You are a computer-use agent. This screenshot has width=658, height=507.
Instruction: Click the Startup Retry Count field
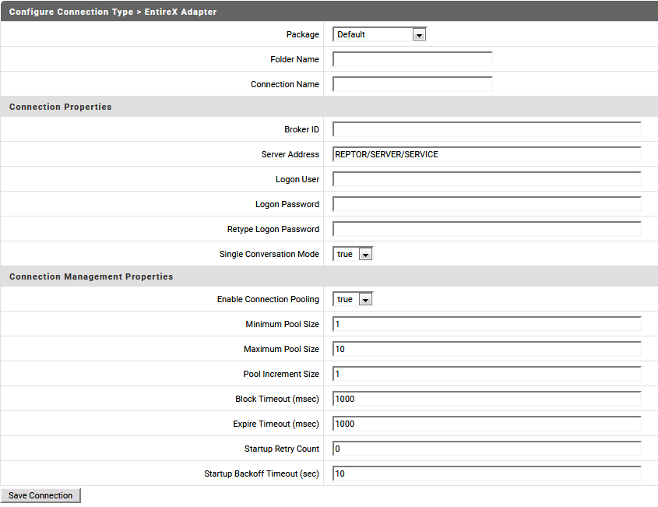(x=486, y=448)
